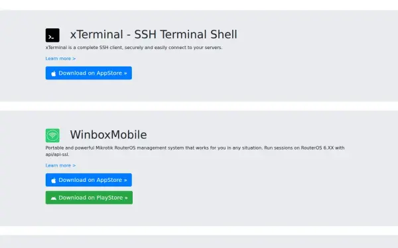Click the green WinboxMobile wifi app icon
Screen dimensions: 398x248
pos(52,136)
